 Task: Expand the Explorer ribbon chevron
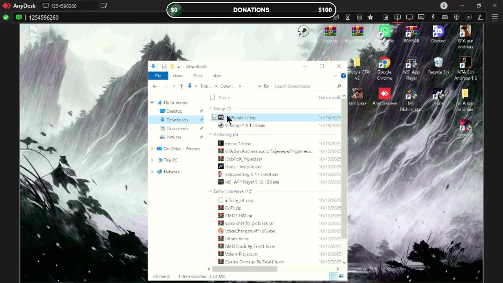[x=336, y=75]
